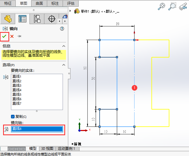Screen dimensions: 189x156
Task: Click the 30 vertical dimension
Action: click(93, 79)
